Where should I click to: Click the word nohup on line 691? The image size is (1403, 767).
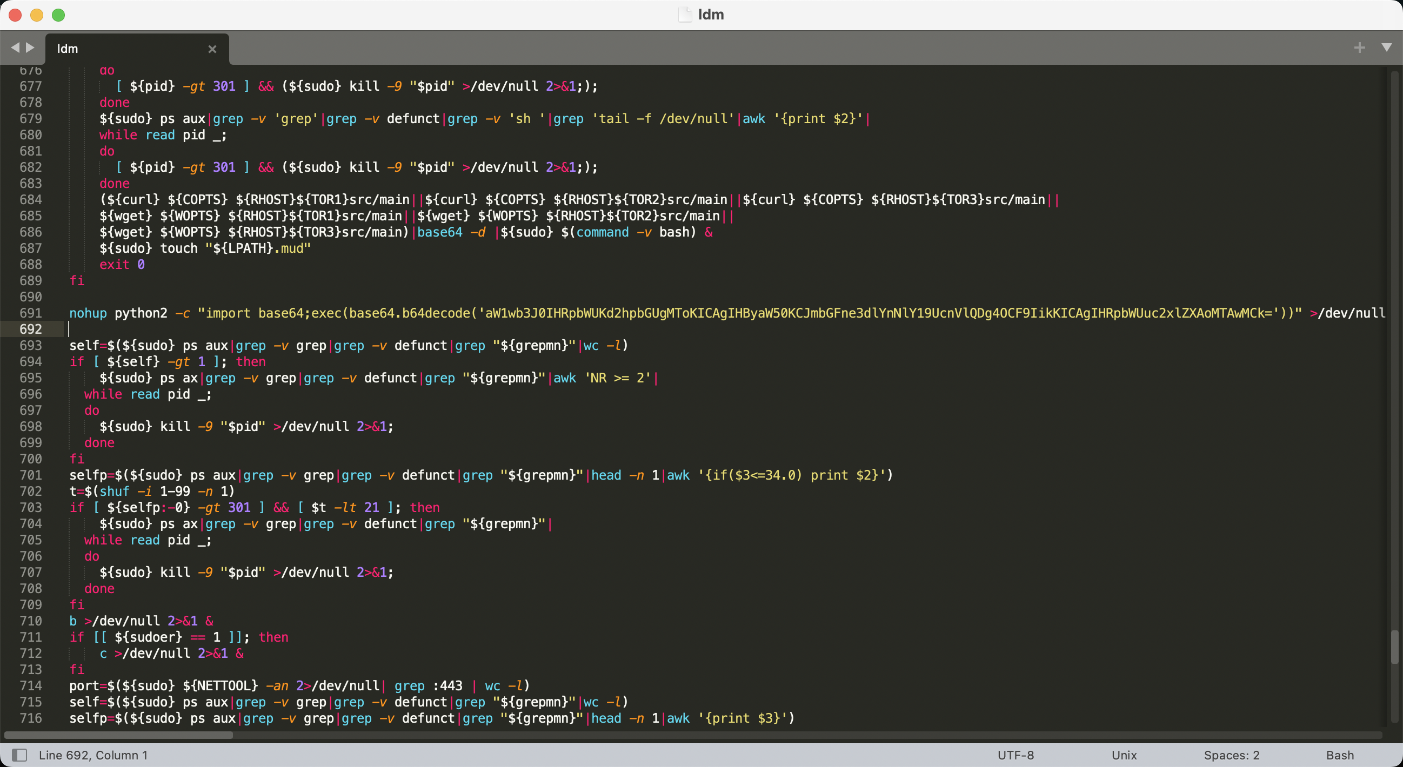88,313
